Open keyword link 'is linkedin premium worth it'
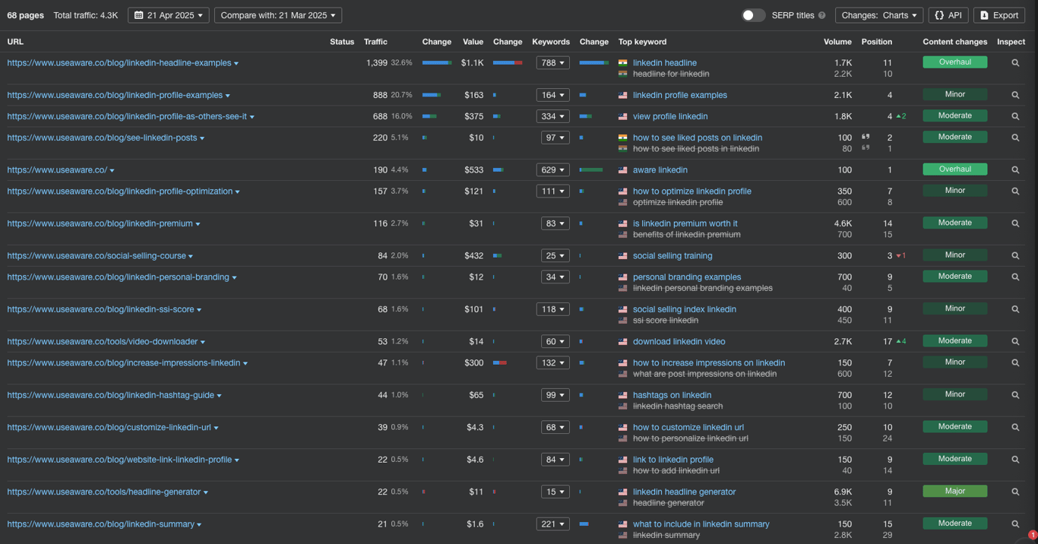This screenshot has width=1038, height=544. (x=685, y=223)
